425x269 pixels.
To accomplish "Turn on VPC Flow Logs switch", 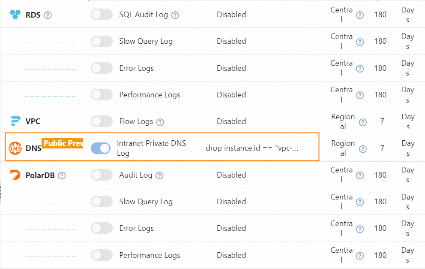I will tap(102, 121).
